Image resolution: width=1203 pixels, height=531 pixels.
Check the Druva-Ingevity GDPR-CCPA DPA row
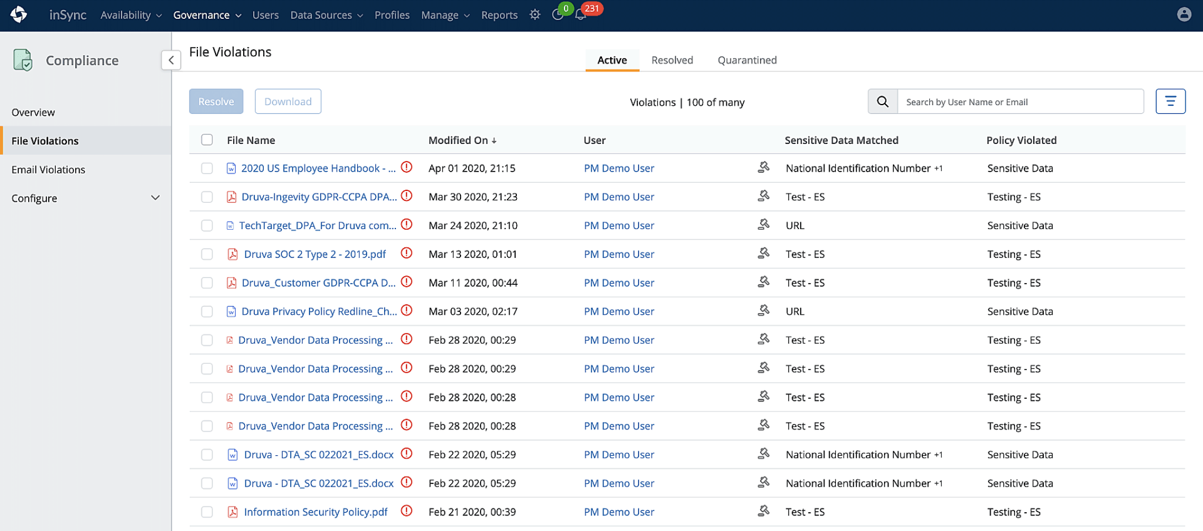point(207,197)
